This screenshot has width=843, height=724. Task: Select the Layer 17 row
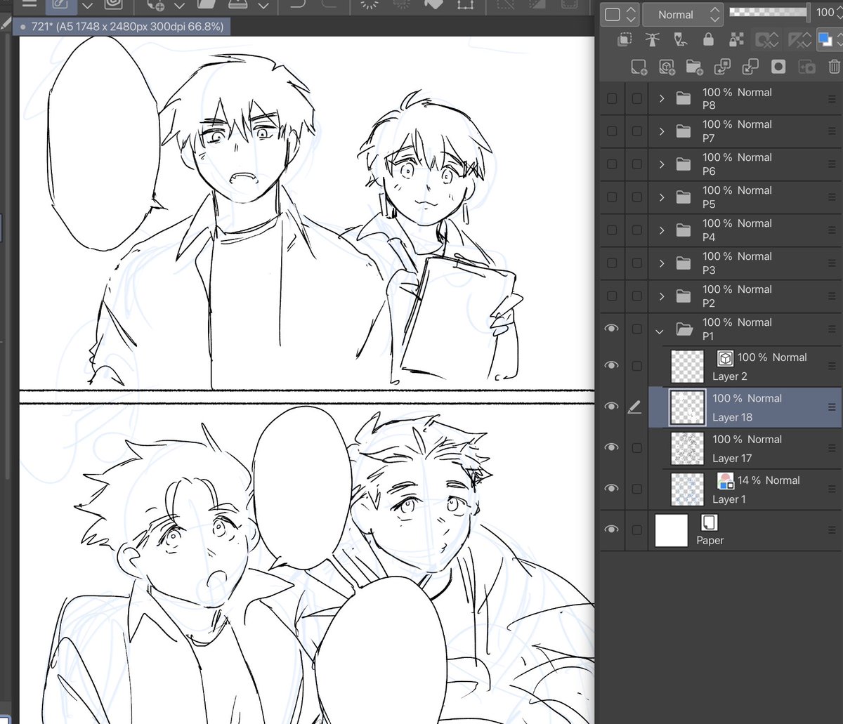(745, 448)
